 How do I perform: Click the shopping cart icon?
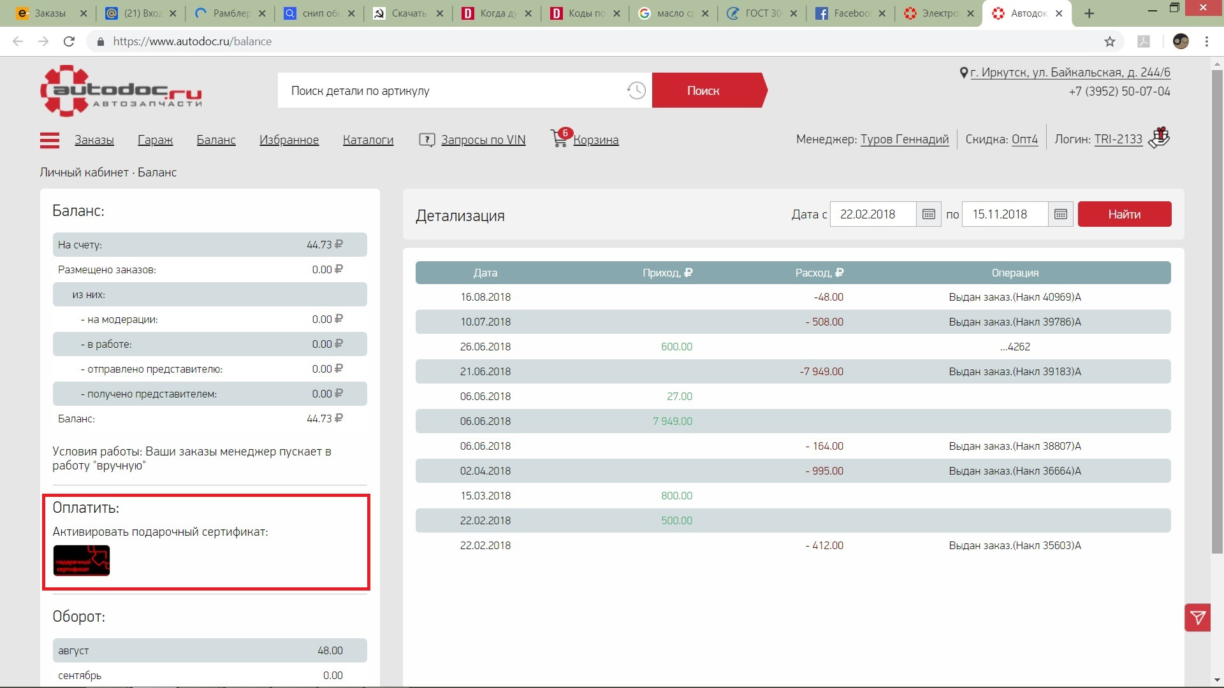pos(559,139)
